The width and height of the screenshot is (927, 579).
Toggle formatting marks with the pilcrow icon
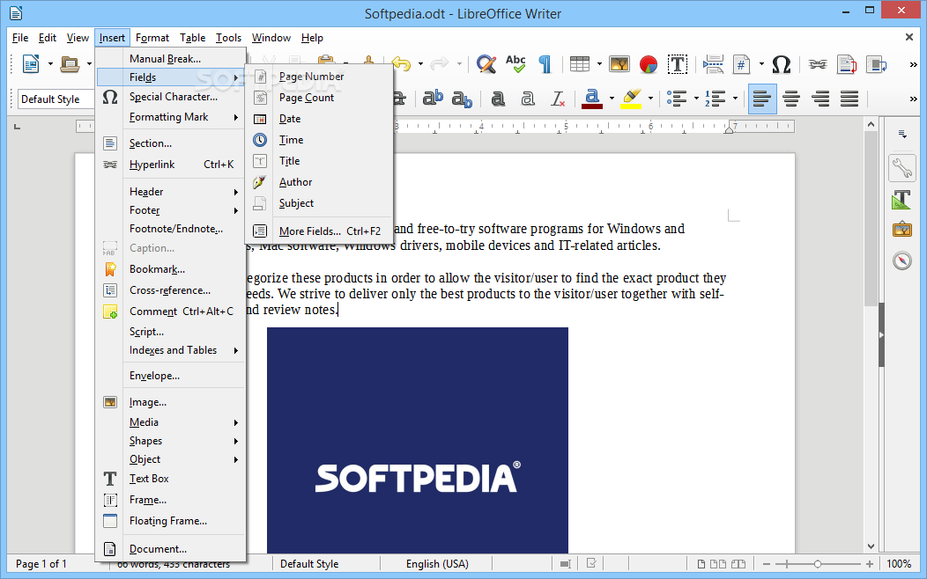click(545, 63)
